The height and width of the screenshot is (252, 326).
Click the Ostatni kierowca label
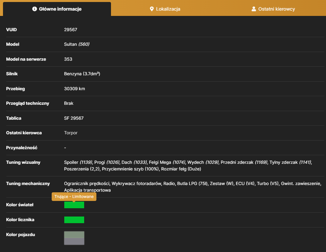pyautogui.click(x=24, y=133)
